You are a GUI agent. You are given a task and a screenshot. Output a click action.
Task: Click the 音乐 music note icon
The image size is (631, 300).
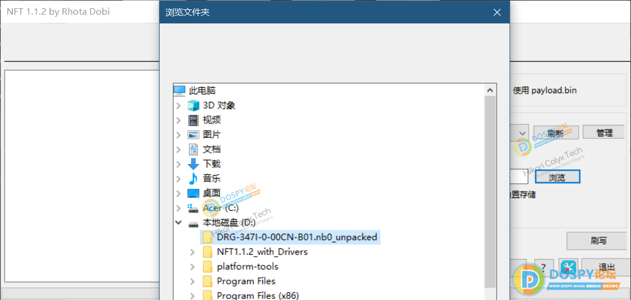(x=193, y=179)
